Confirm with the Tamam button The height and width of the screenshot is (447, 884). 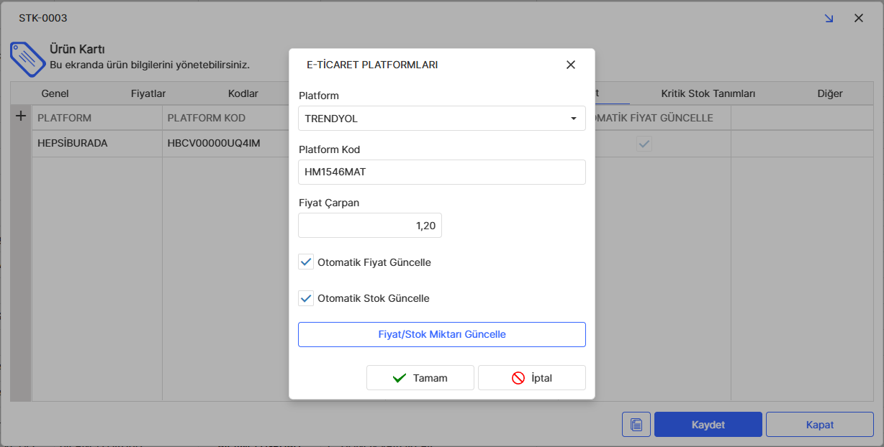tap(420, 378)
